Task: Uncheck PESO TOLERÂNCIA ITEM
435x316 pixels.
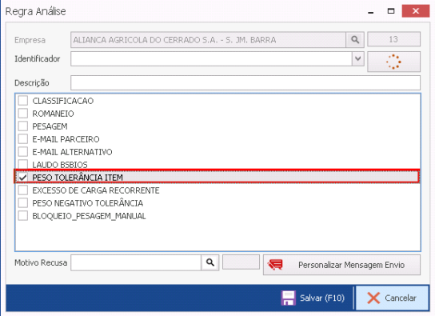Action: 23,178
